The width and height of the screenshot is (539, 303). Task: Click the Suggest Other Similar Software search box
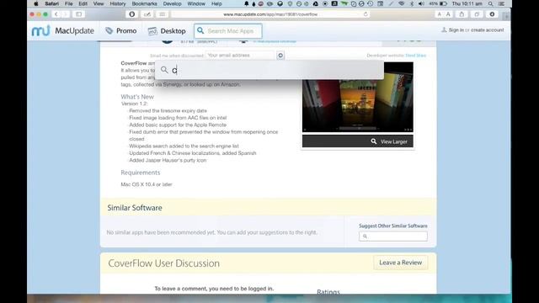[x=393, y=237]
